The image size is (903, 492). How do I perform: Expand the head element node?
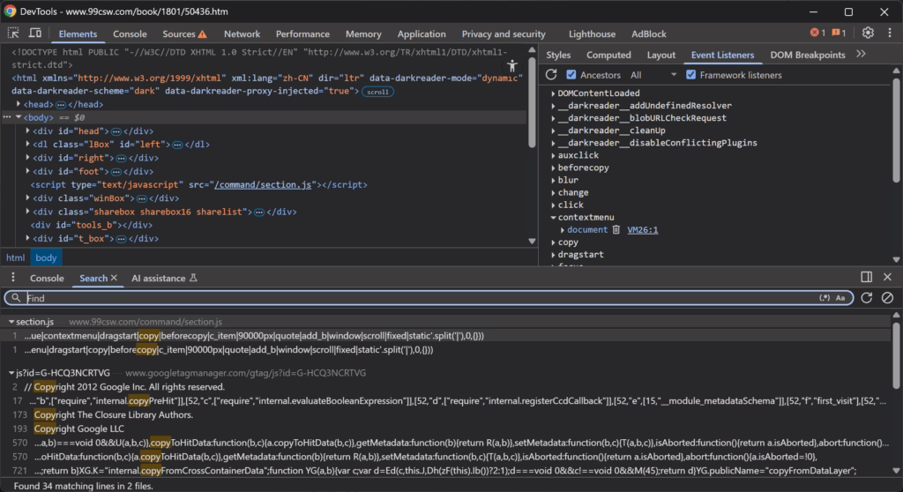(x=19, y=104)
